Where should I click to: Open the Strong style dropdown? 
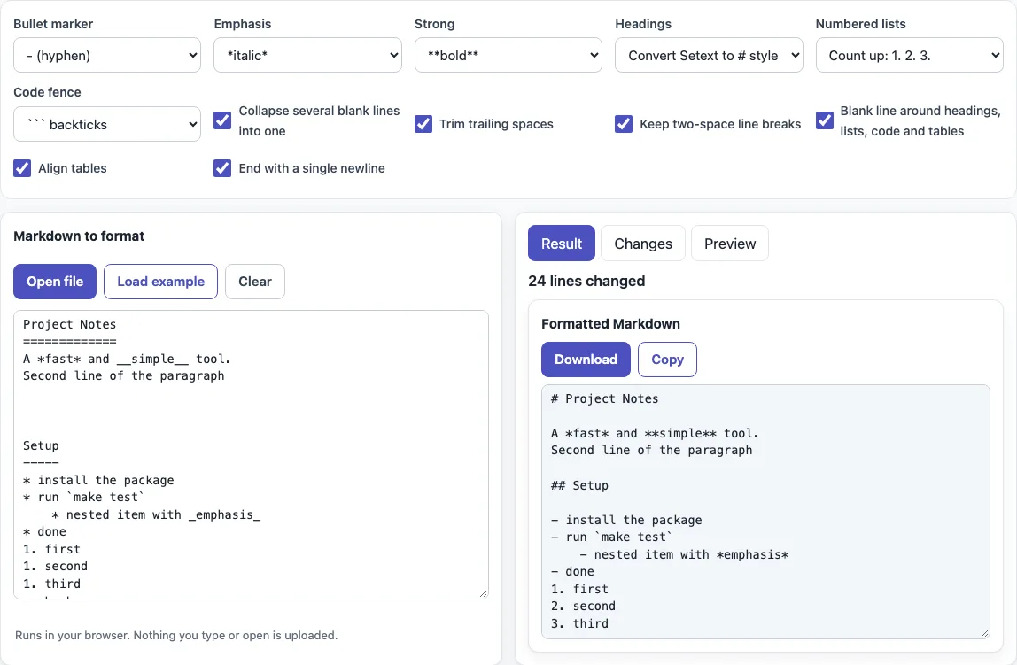click(x=508, y=55)
